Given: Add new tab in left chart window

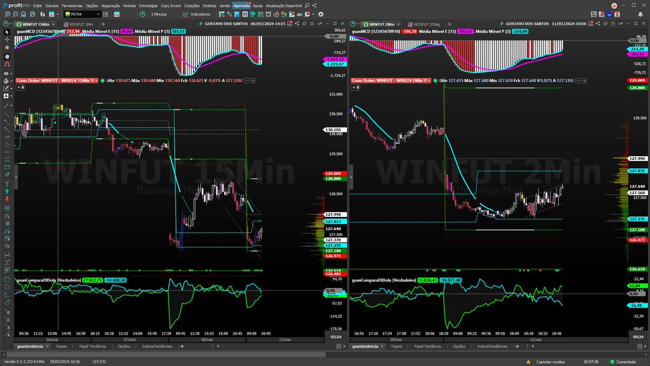Looking at the screenshot, I should (103, 24).
